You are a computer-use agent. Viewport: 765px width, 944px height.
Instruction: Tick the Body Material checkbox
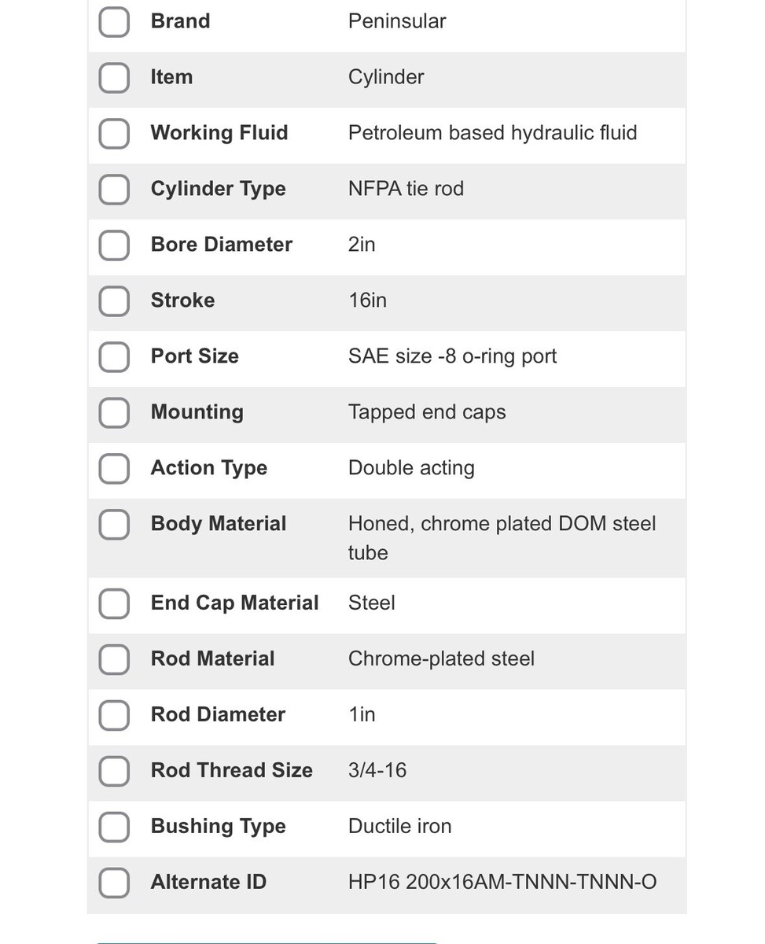point(114,524)
